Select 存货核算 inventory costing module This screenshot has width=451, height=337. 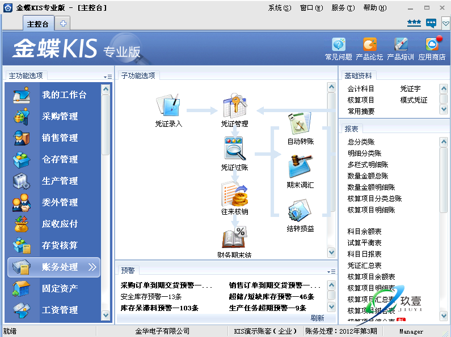pyautogui.click(x=54, y=245)
